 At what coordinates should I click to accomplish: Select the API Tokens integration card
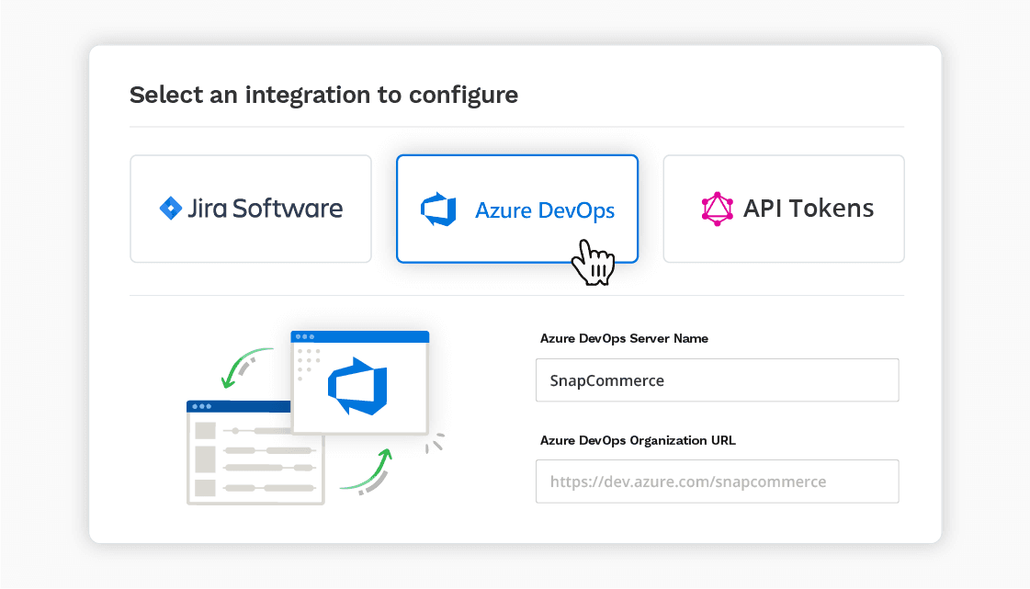783,209
